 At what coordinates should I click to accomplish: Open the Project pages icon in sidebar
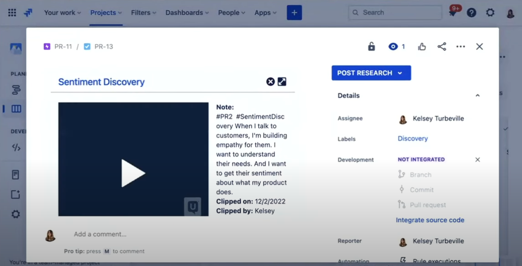click(x=16, y=175)
